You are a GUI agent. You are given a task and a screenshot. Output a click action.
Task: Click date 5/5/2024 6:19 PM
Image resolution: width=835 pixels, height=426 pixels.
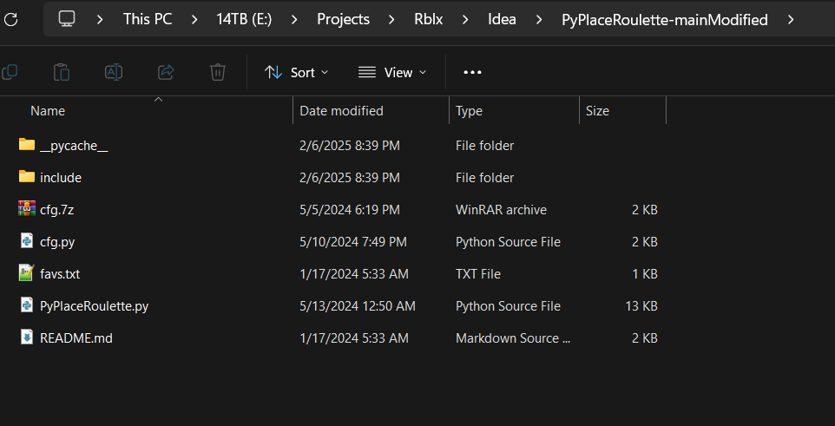click(350, 210)
